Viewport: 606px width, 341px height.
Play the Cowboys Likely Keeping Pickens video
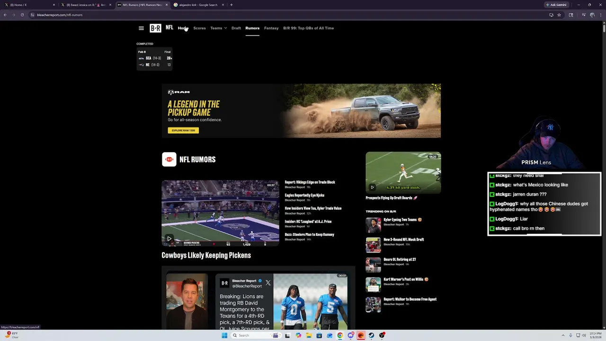pos(169,239)
